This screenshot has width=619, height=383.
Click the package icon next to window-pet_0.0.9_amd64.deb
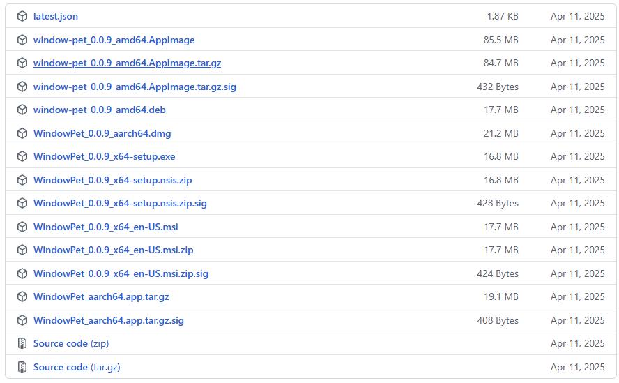(22, 110)
